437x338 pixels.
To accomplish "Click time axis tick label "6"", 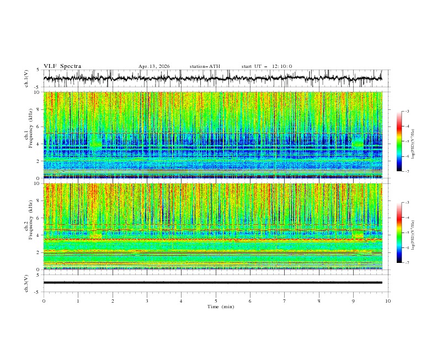I will (250, 301).
